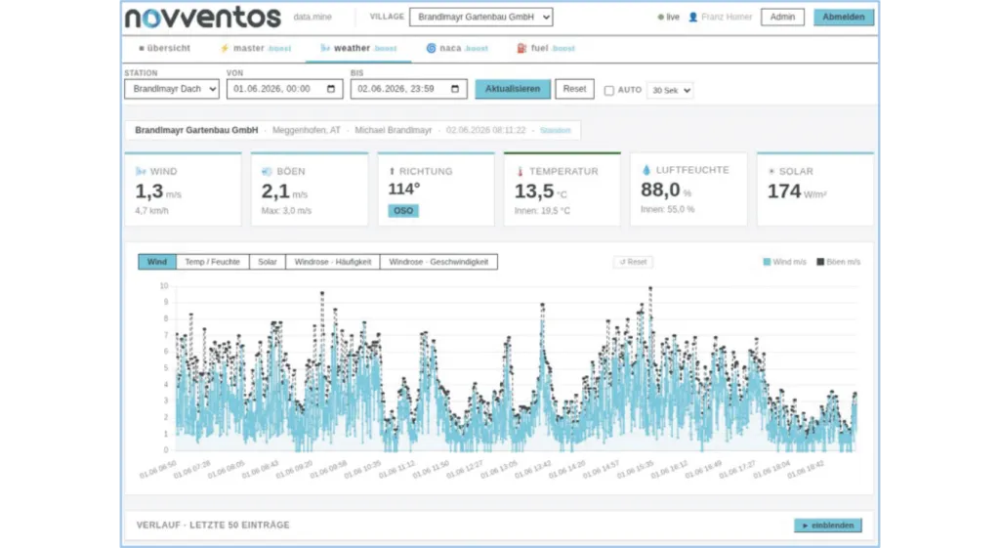Click the user profile icon beside Franz Humer
Screen dimensions: 1000x548
coord(692,18)
